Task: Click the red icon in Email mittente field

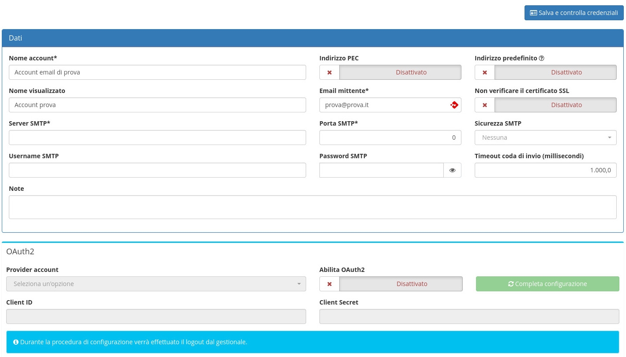Action: 454,105
